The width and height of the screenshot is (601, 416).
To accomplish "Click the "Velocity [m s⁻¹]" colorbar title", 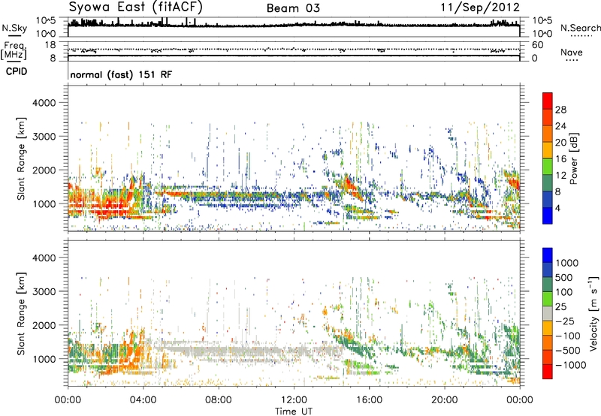I will pos(593,313).
